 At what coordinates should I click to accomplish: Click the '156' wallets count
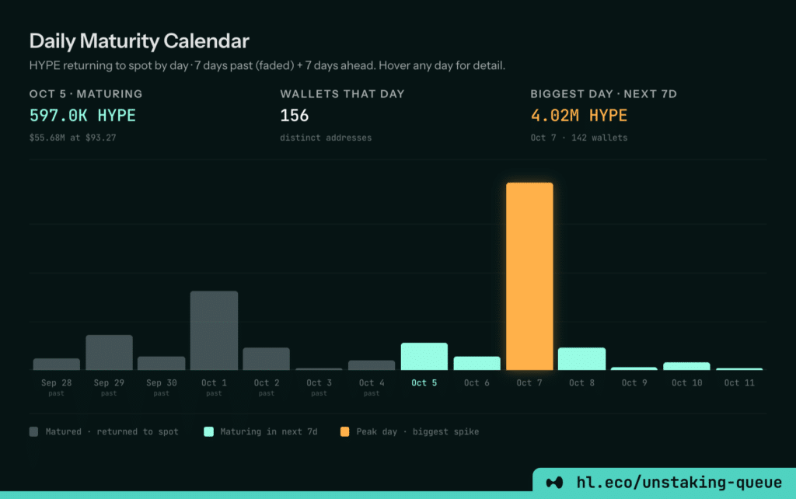point(295,116)
